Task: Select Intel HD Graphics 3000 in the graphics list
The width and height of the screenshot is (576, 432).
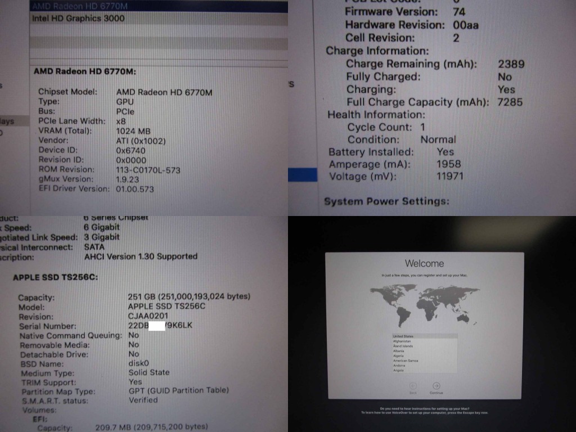Action: tap(159, 19)
